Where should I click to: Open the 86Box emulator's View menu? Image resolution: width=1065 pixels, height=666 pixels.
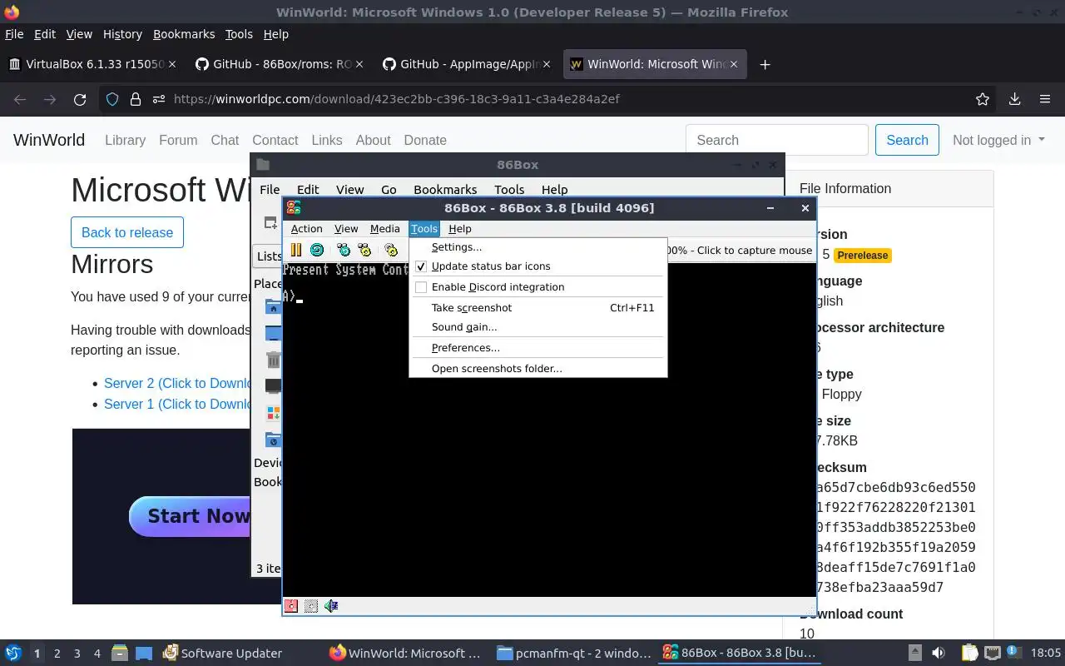346,229
